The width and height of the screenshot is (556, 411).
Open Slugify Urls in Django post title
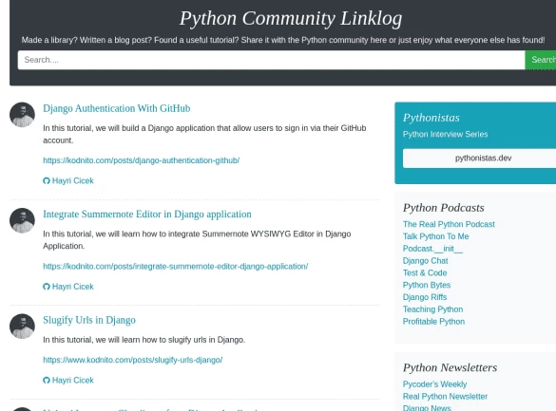tap(89, 320)
